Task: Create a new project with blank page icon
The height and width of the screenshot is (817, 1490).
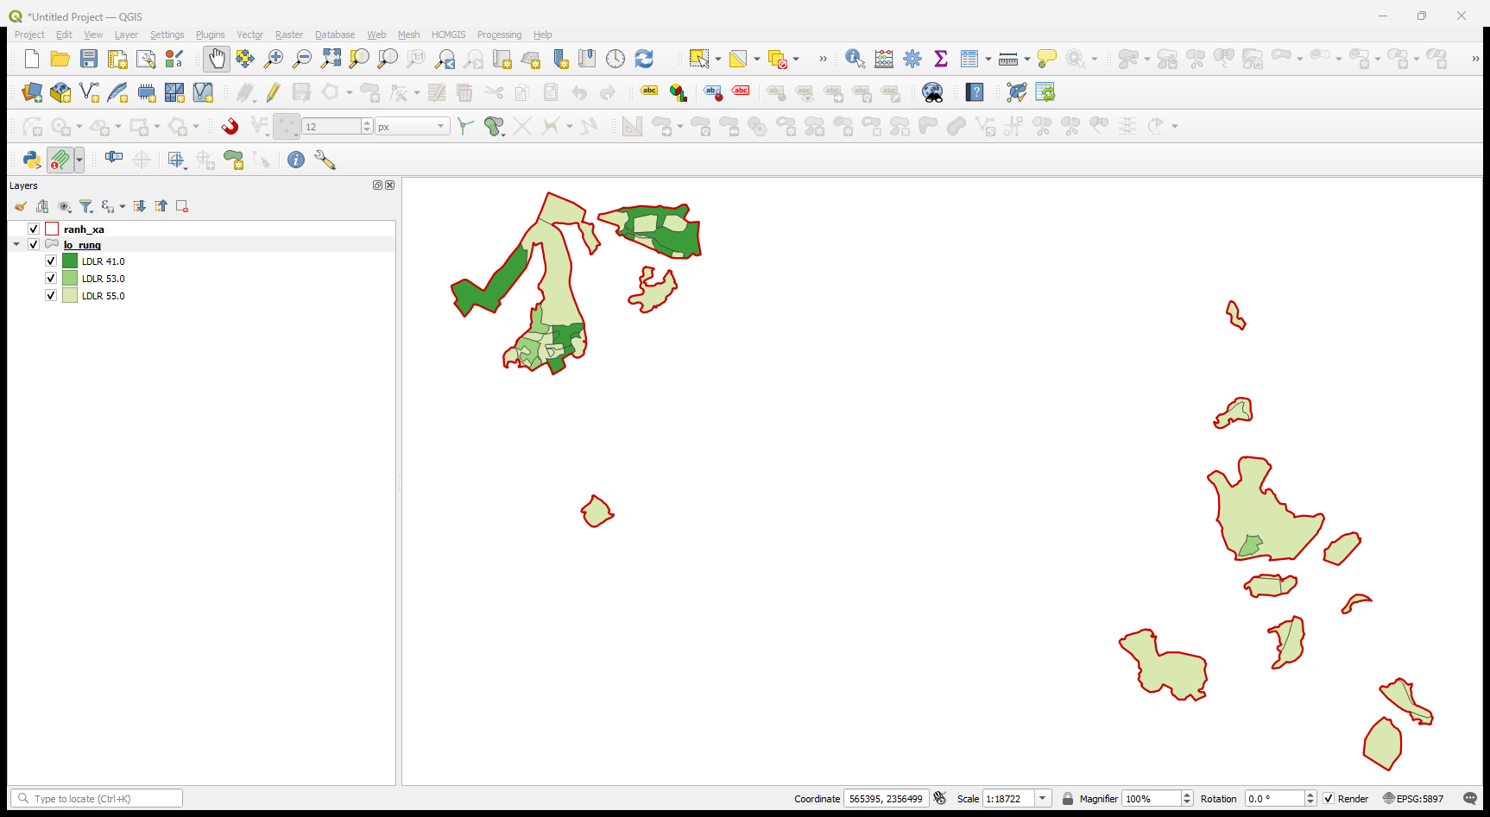Action: (x=32, y=59)
